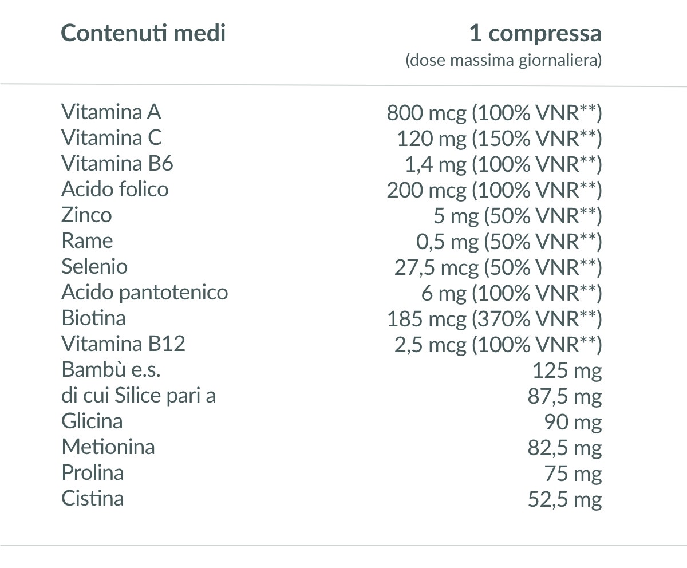Select the Biotina 185 mcg value
The height and width of the screenshot is (568, 687).
tap(495, 319)
